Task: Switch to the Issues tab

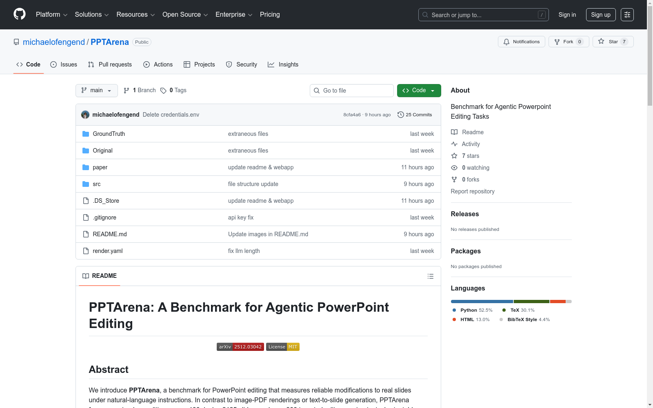Action: [64, 64]
